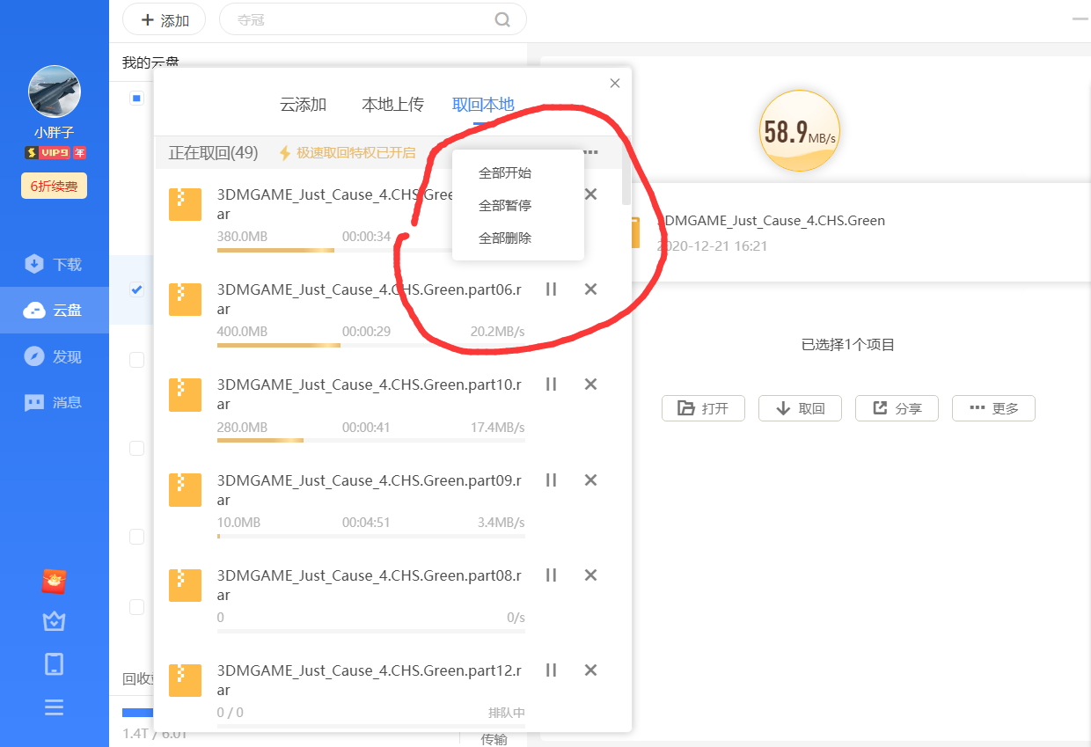The height and width of the screenshot is (747, 1091).
Task: Click the red envelope icon in sidebar
Action: click(54, 582)
